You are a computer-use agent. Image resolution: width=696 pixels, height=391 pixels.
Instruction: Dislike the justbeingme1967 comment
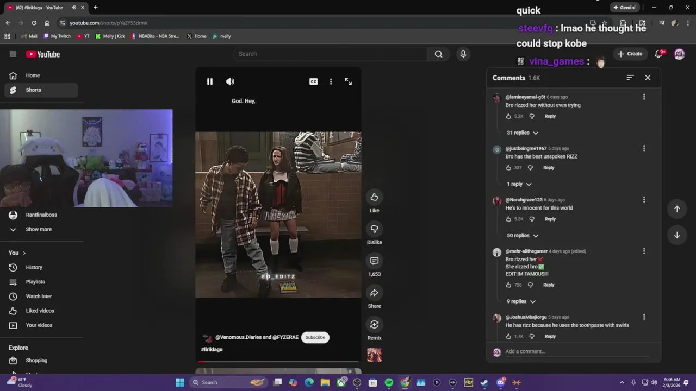[x=530, y=168]
